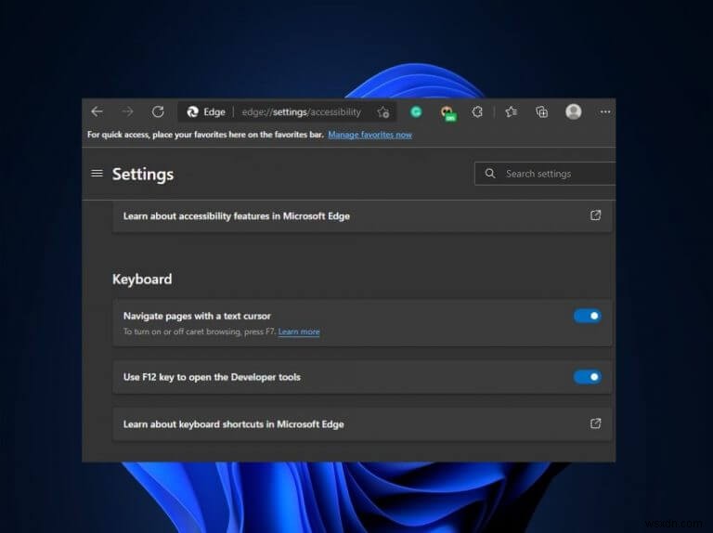Click the caret browsing F7 description text
The height and width of the screenshot is (533, 713).
pyautogui.click(x=200, y=331)
